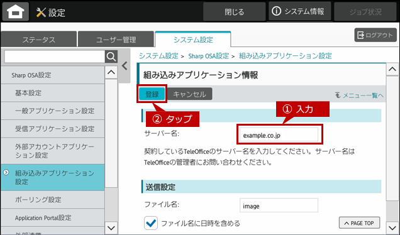Screen dimensions: 400x235
Task: Click システム設定 breadcrumb link
Action: [x=158, y=56]
